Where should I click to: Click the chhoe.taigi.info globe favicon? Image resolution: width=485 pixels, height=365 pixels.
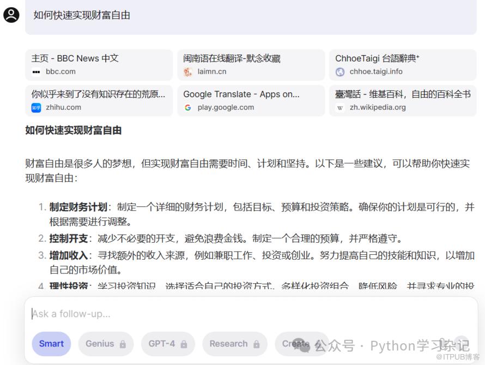click(340, 72)
